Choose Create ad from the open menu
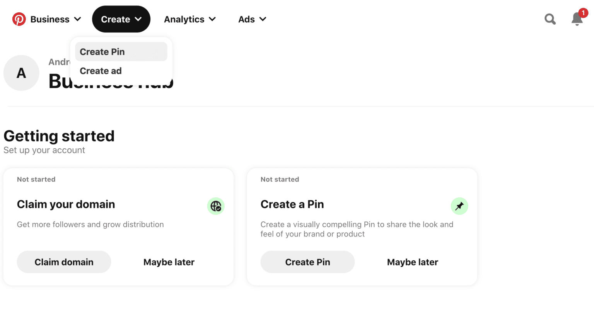Viewport: 594px width, 323px height. pyautogui.click(x=101, y=71)
